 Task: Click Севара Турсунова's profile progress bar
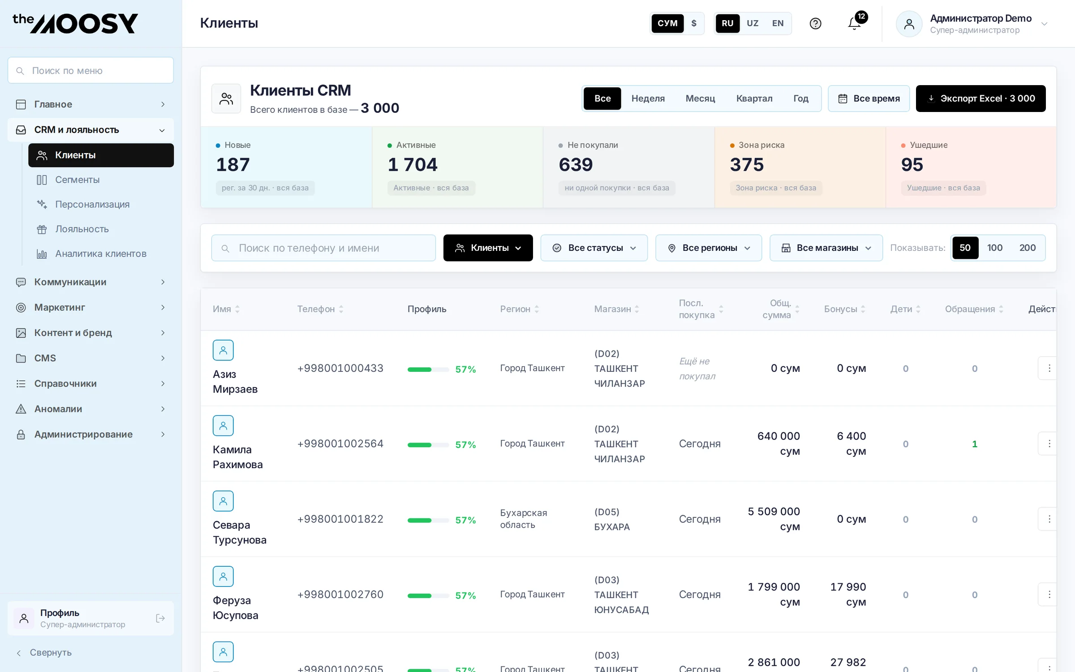coord(428,520)
